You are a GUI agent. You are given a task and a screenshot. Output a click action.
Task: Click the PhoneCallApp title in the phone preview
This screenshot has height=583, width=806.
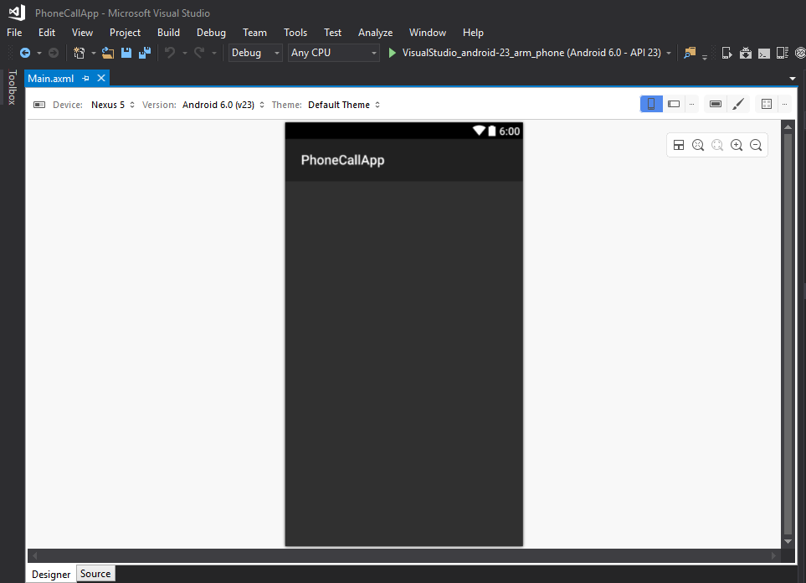click(x=343, y=160)
